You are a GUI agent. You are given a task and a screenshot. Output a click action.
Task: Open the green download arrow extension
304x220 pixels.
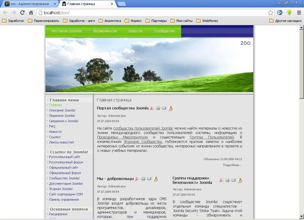tap(289, 12)
